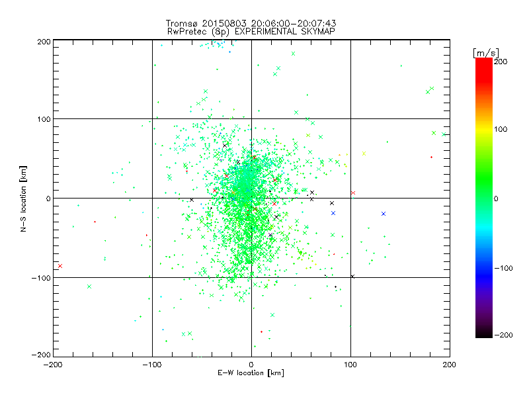Click the lone purple X marker in the skymap
The width and height of the screenshot is (529, 397).
270,235
